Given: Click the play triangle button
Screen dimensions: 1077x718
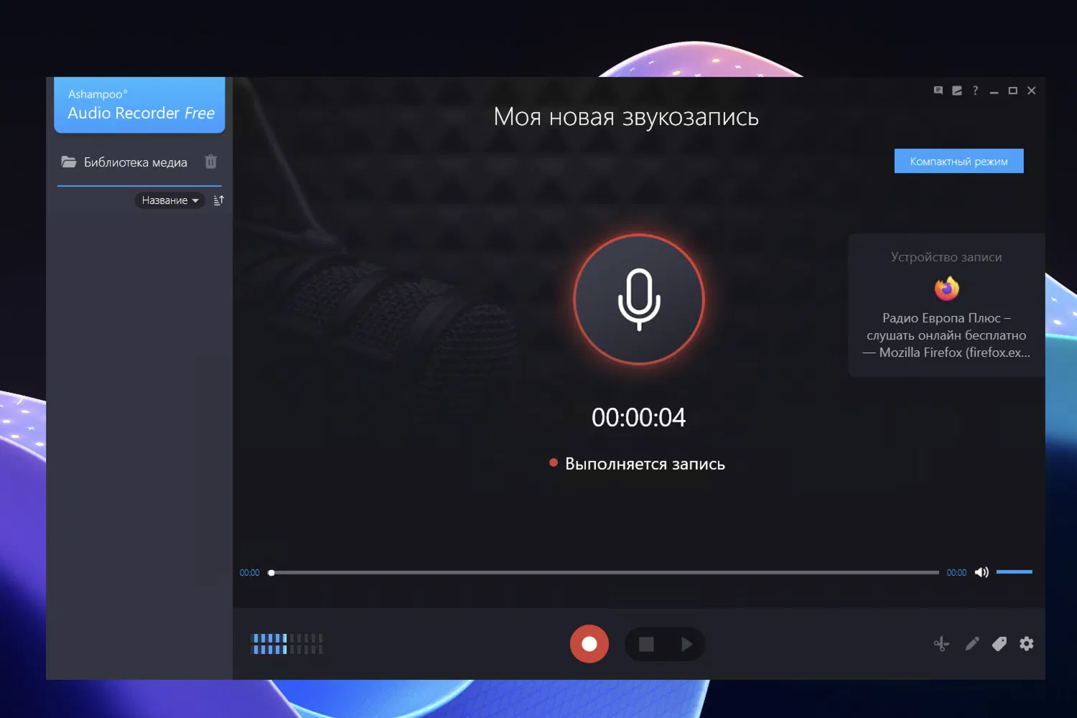Looking at the screenshot, I should tap(686, 644).
